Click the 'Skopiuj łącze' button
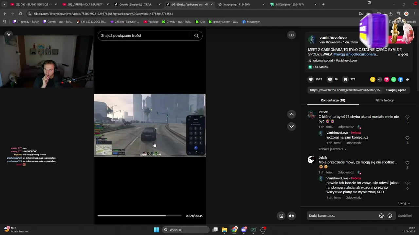The image size is (419, 235). coord(396,90)
